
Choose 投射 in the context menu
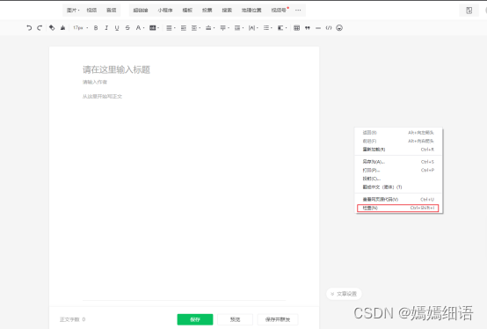[x=398, y=179]
